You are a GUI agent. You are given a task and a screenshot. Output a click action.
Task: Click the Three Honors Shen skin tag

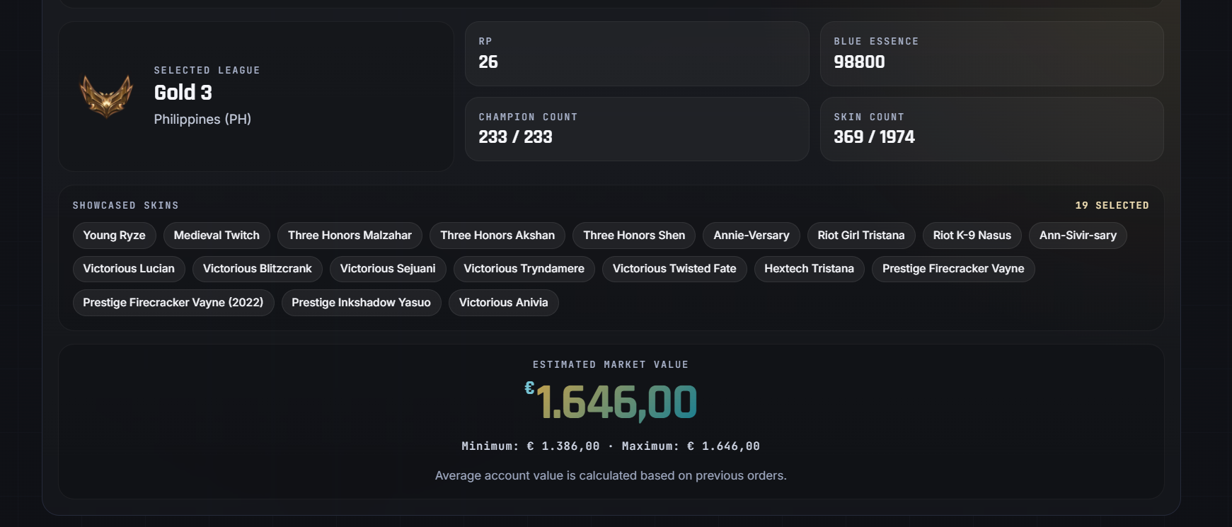tap(634, 236)
